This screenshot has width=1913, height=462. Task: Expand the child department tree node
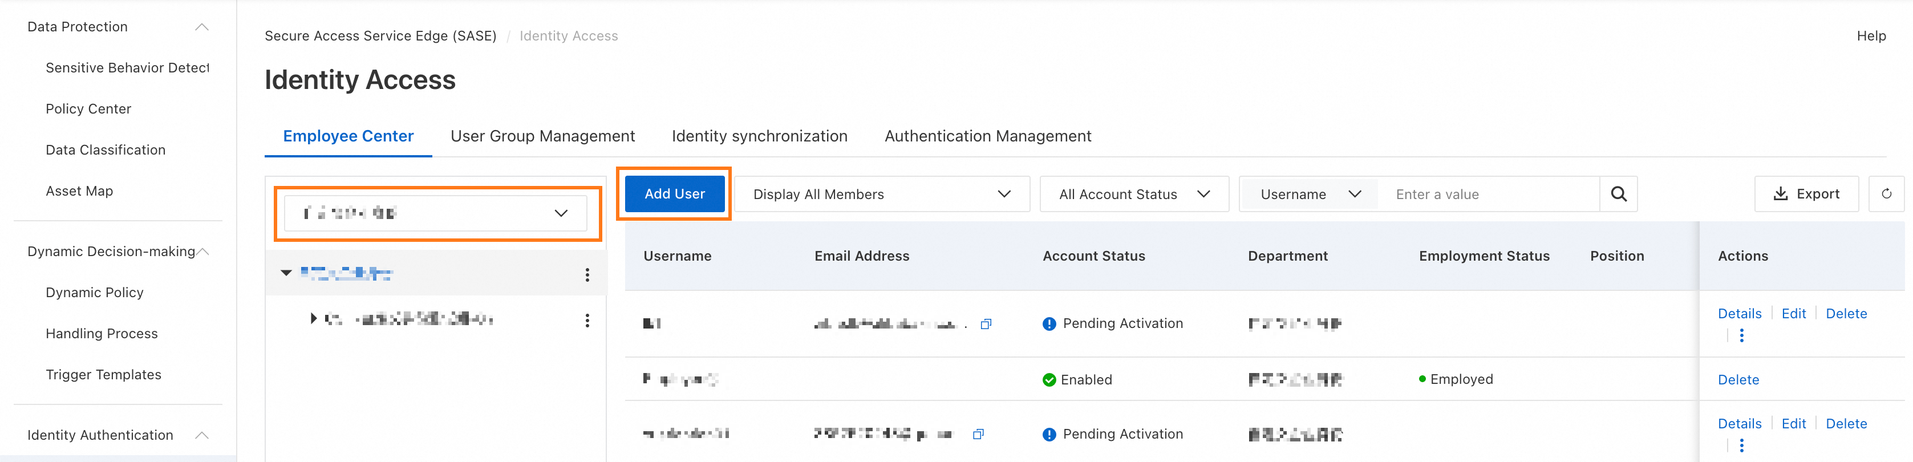313,319
